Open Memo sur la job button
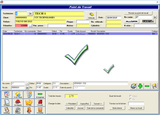Screen dimensions: 160x115 [x=136, y=108]
